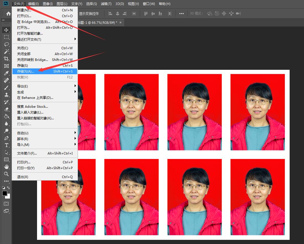
Task: Click the black foreground color swatch
Action: 5,193
